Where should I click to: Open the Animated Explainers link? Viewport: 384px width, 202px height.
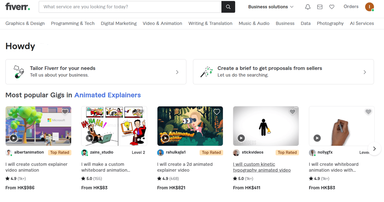tap(108, 95)
